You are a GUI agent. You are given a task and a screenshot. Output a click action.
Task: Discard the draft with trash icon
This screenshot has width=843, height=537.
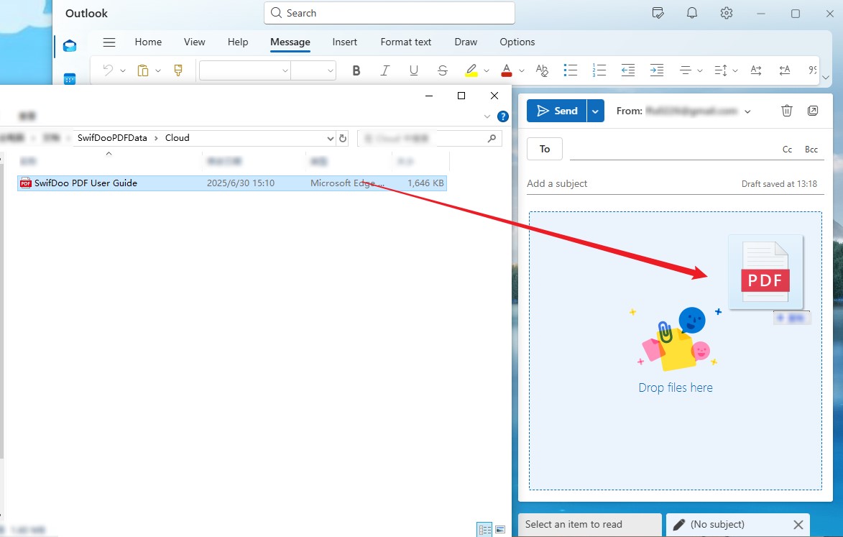[x=786, y=111]
